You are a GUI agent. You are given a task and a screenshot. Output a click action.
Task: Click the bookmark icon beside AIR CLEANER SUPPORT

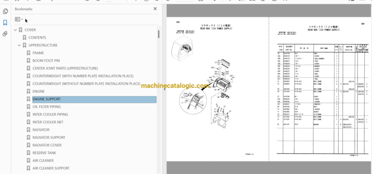[29, 168]
